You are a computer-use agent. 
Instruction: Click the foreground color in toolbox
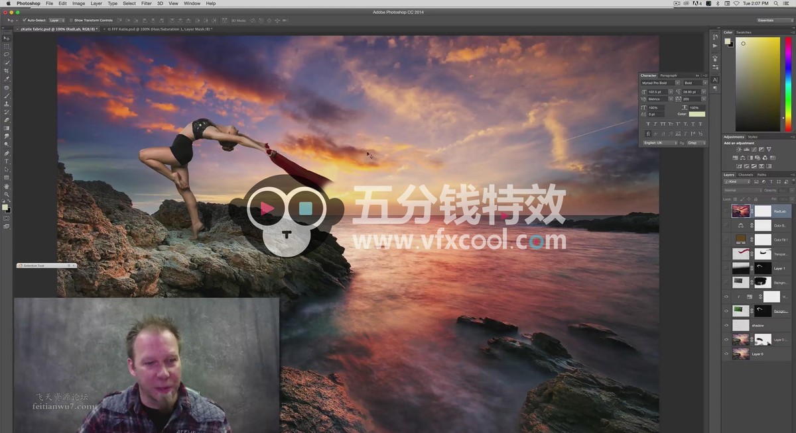[5, 207]
